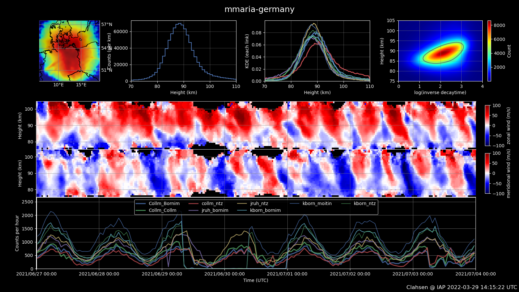Click the 15°E longitude label on map
The image size is (519, 292).
click(81, 85)
